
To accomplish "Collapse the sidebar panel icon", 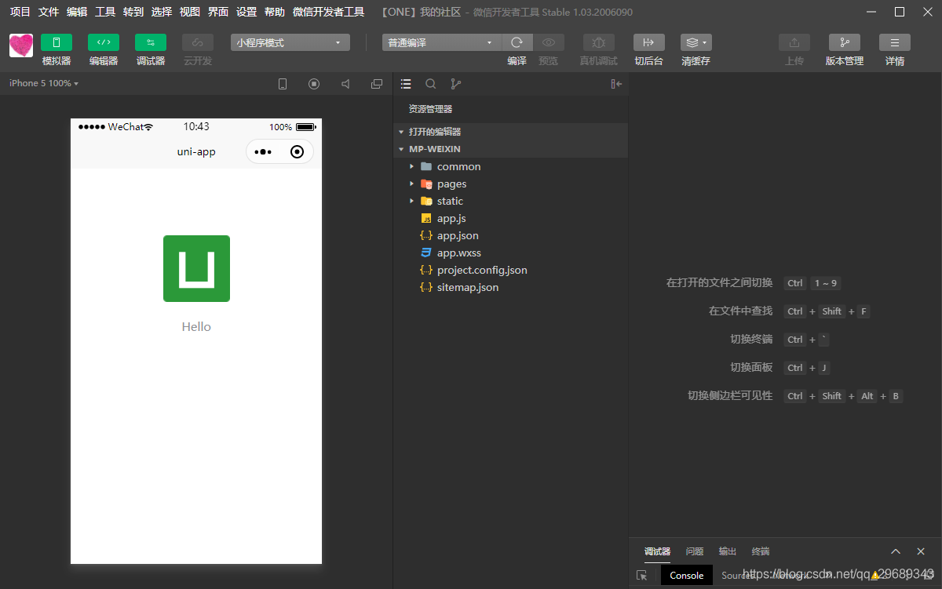I will pyautogui.click(x=616, y=84).
